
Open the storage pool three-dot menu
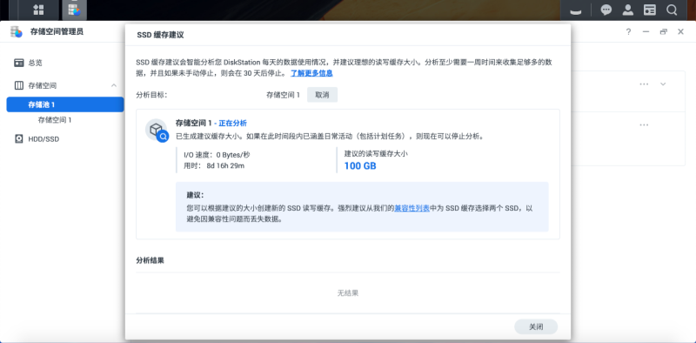coord(644,84)
